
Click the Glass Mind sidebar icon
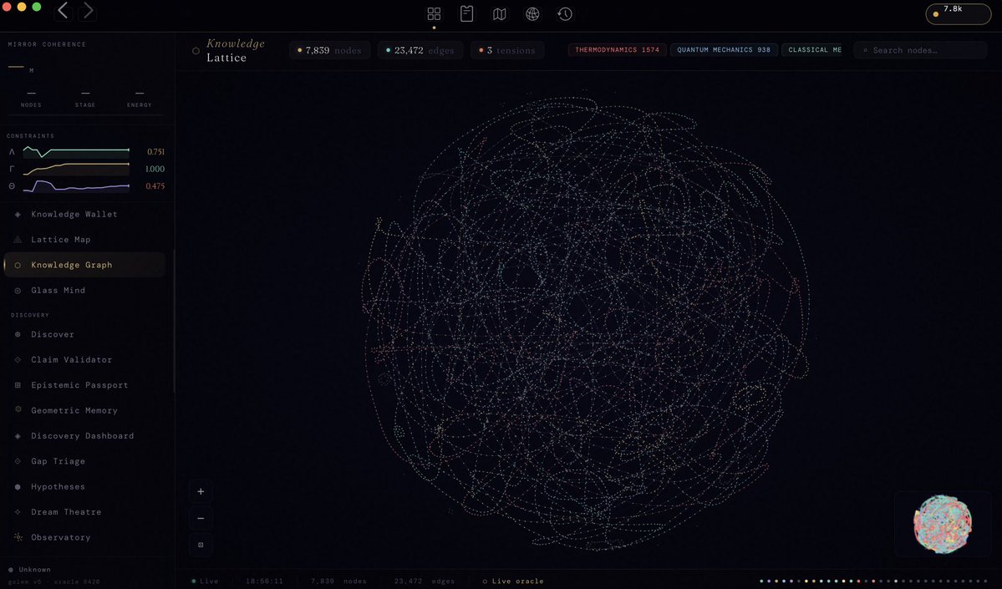point(18,291)
